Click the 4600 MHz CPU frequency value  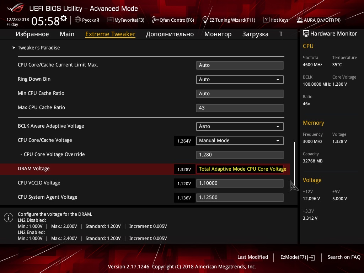[x=312, y=65]
